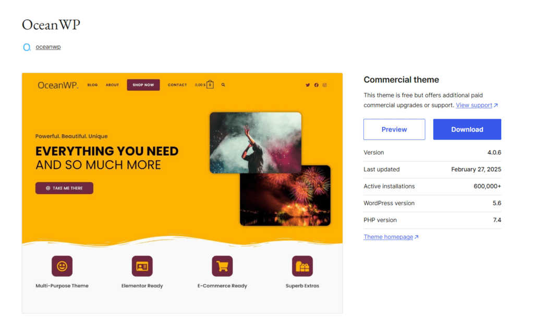This screenshot has width=534, height=327.
Task: Click the Commercial theme heading
Action: click(401, 80)
